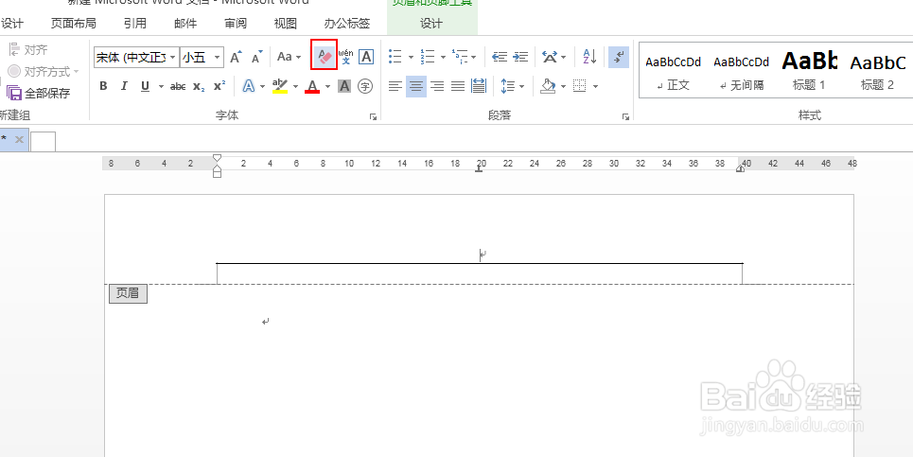Screen dimensions: 913x457
Task: Toggle Strikethrough formatting
Action: (178, 86)
